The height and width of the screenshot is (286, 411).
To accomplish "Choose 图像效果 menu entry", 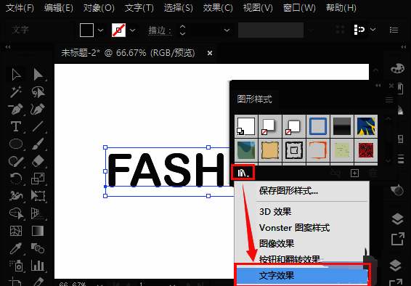I will pyautogui.click(x=277, y=244).
